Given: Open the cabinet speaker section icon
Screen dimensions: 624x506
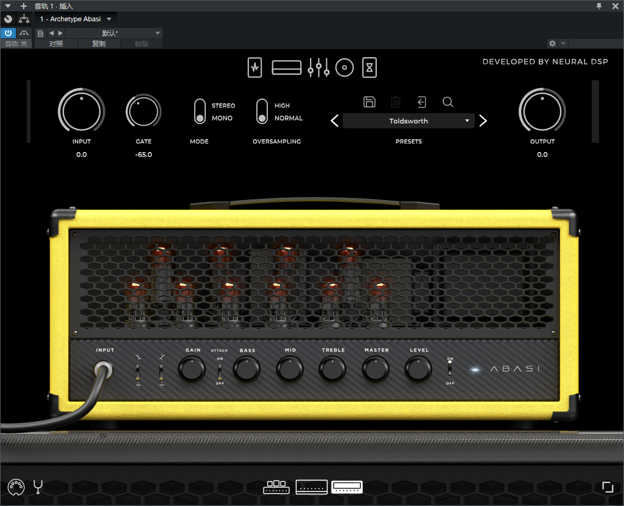Looking at the screenshot, I should click(345, 68).
